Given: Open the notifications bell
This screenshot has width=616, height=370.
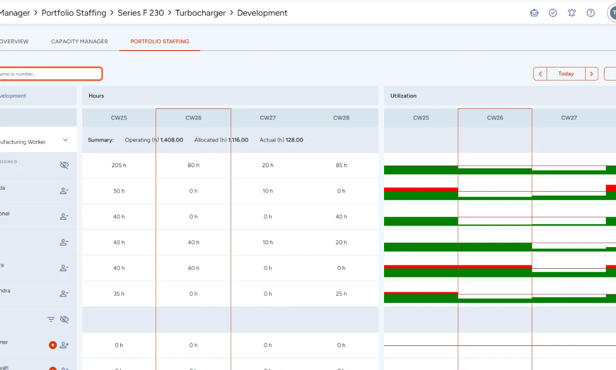Looking at the screenshot, I should coord(572,13).
